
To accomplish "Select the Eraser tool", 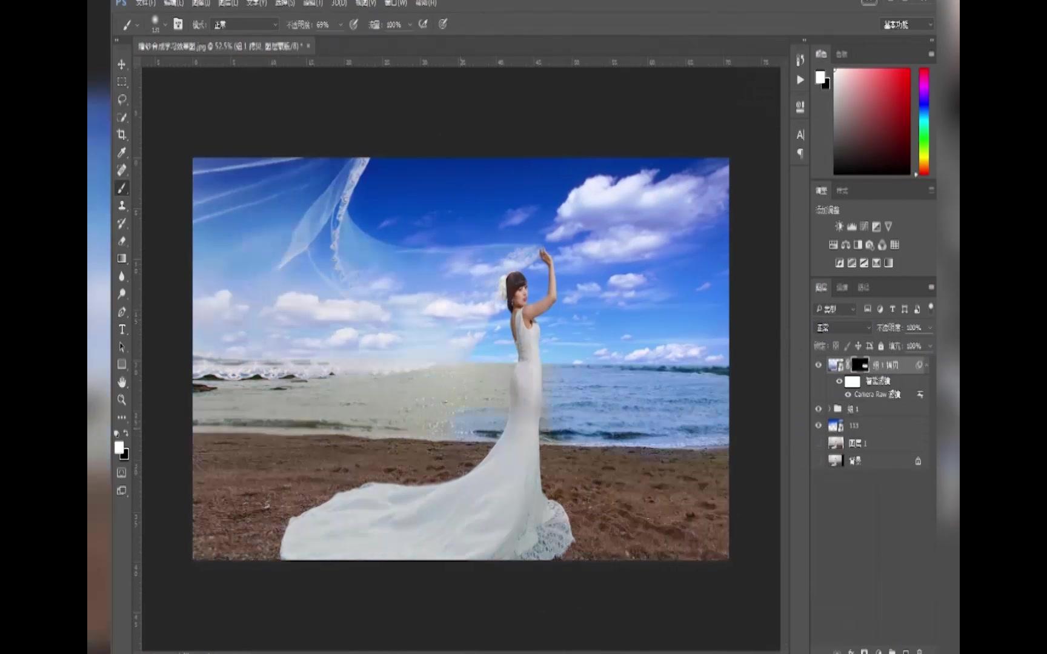I will click(x=122, y=241).
